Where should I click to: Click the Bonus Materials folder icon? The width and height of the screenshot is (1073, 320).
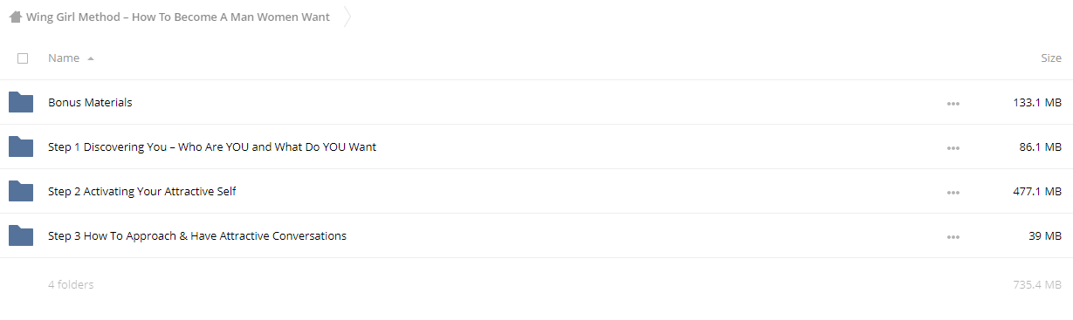21,102
